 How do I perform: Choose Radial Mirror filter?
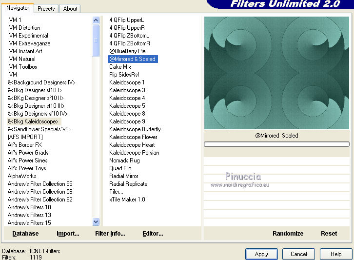(x=124, y=176)
